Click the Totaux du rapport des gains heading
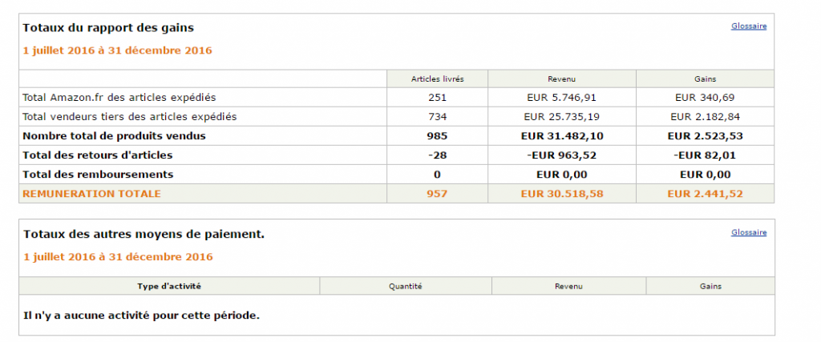The width and height of the screenshot is (821, 342). coord(108,28)
